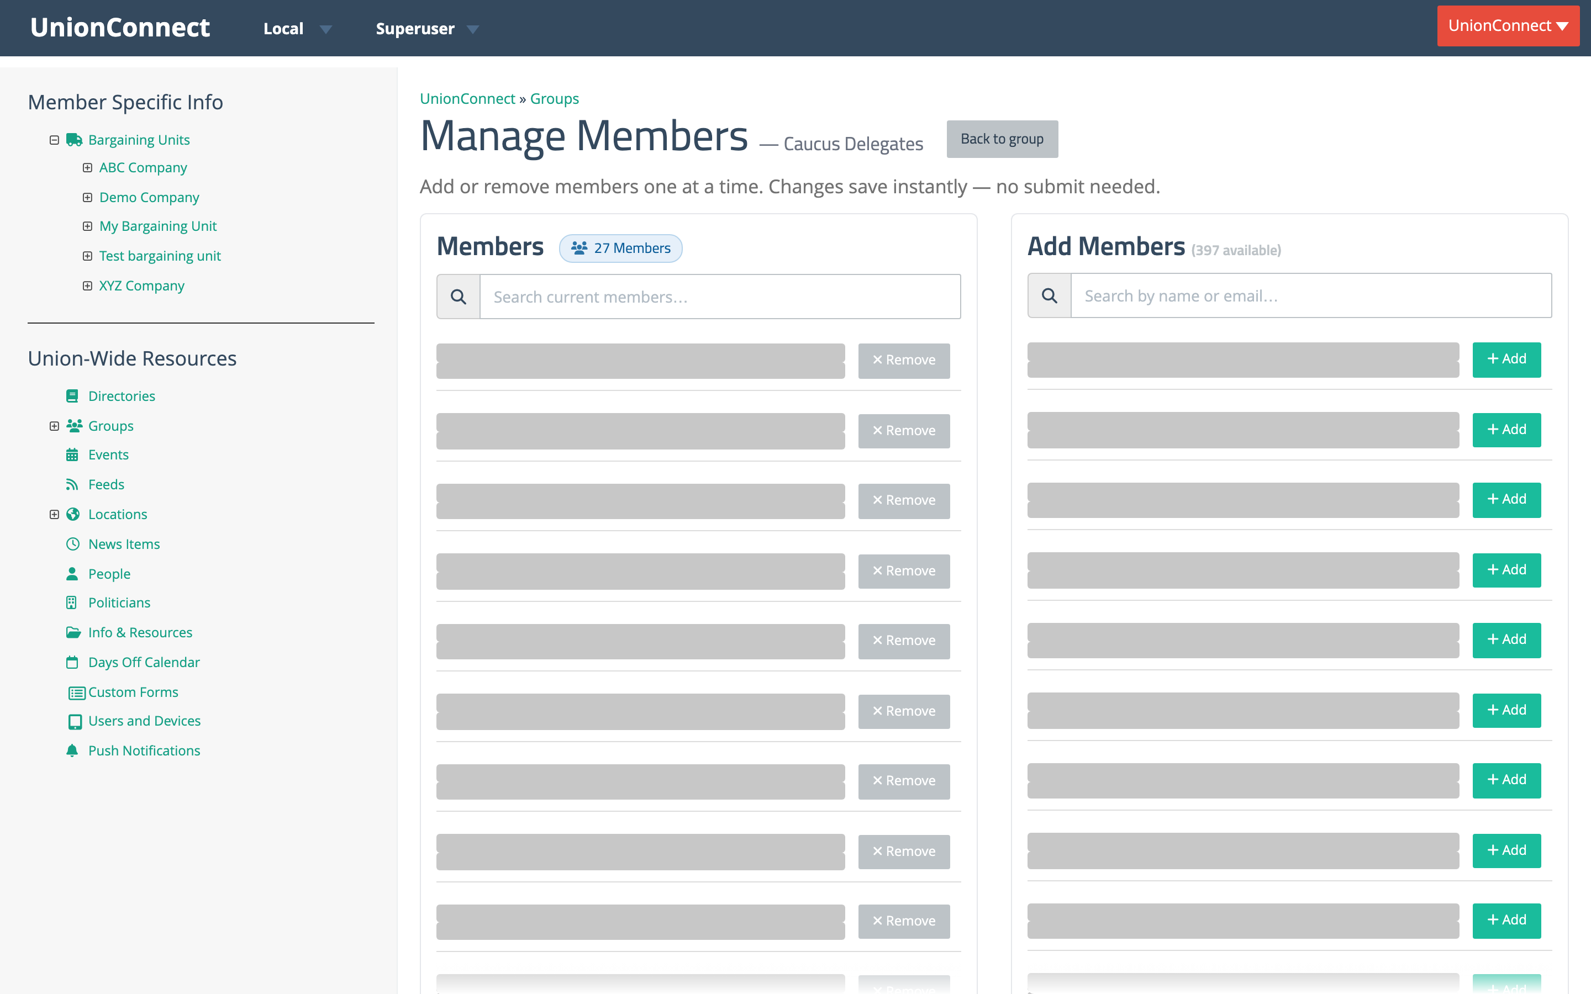
Task: Open the Push Notifications link
Action: click(x=144, y=751)
